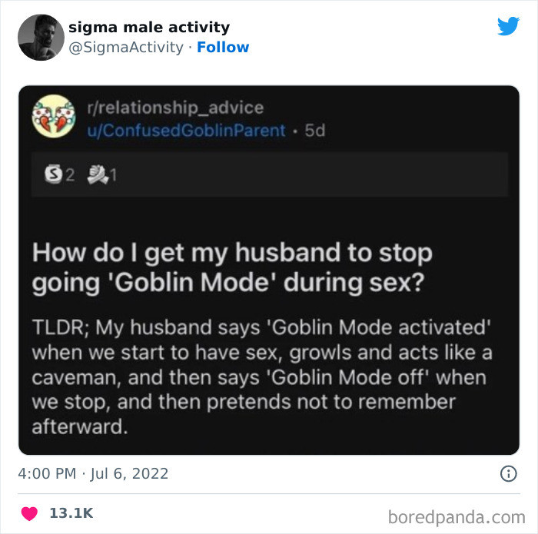Click the relationship_advice subreddit avatar

coord(53,118)
